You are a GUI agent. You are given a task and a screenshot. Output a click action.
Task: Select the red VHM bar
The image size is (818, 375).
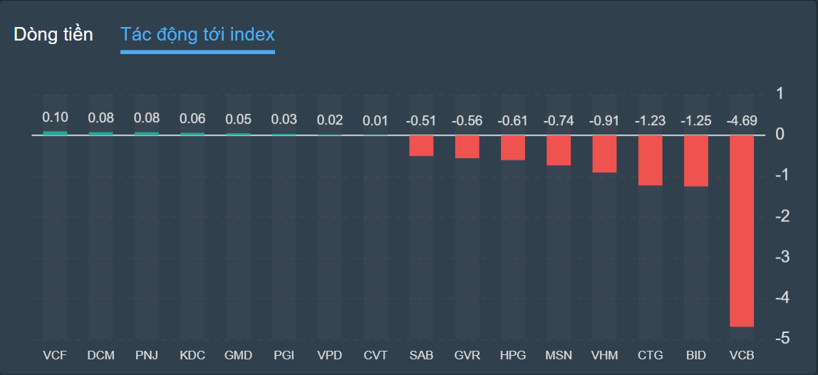pyautogui.click(x=604, y=154)
